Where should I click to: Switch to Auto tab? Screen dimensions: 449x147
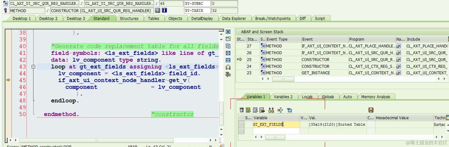click(347, 97)
